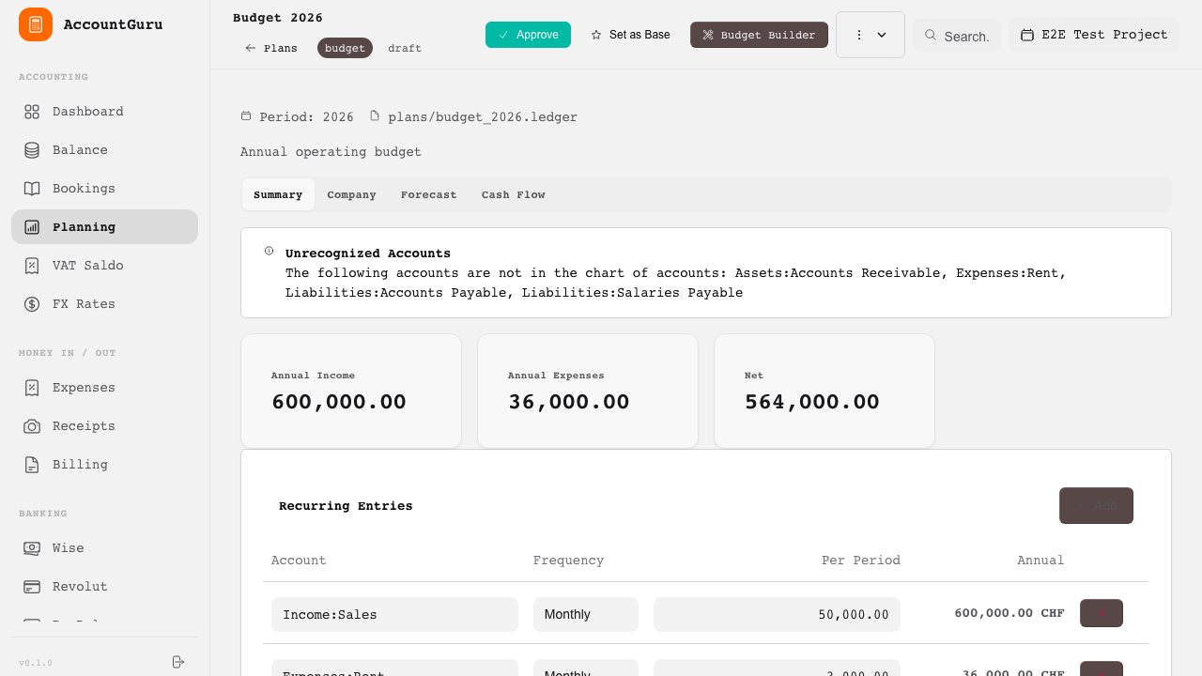1202x676 pixels.
Task: Switch to the Forecast tab
Action: pyautogui.click(x=428, y=195)
